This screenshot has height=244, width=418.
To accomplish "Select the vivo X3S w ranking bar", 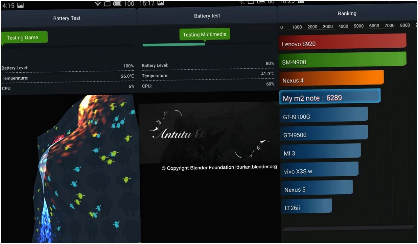I will coord(319,170).
